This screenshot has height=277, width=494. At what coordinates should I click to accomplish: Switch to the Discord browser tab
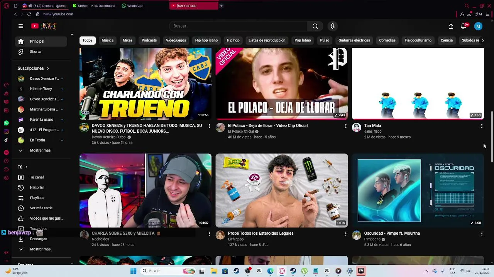coord(45,6)
